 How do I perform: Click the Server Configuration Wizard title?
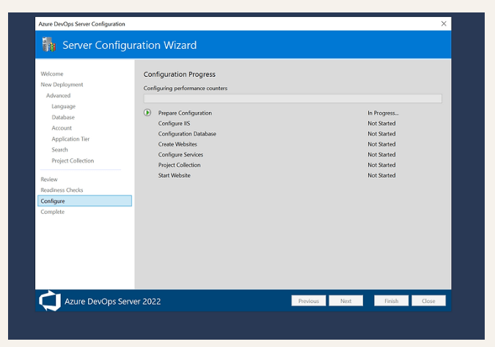tap(129, 45)
